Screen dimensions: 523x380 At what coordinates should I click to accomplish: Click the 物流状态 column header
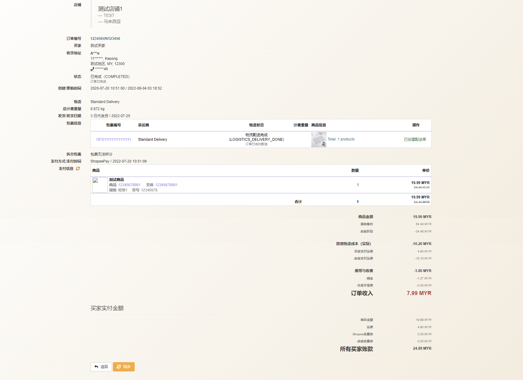256,125
